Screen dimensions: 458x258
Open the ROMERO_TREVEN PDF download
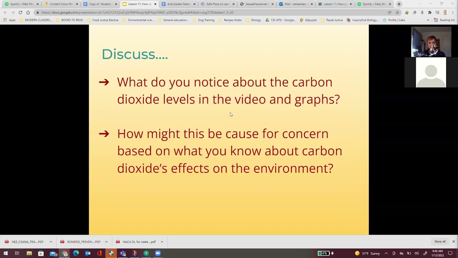click(x=81, y=242)
